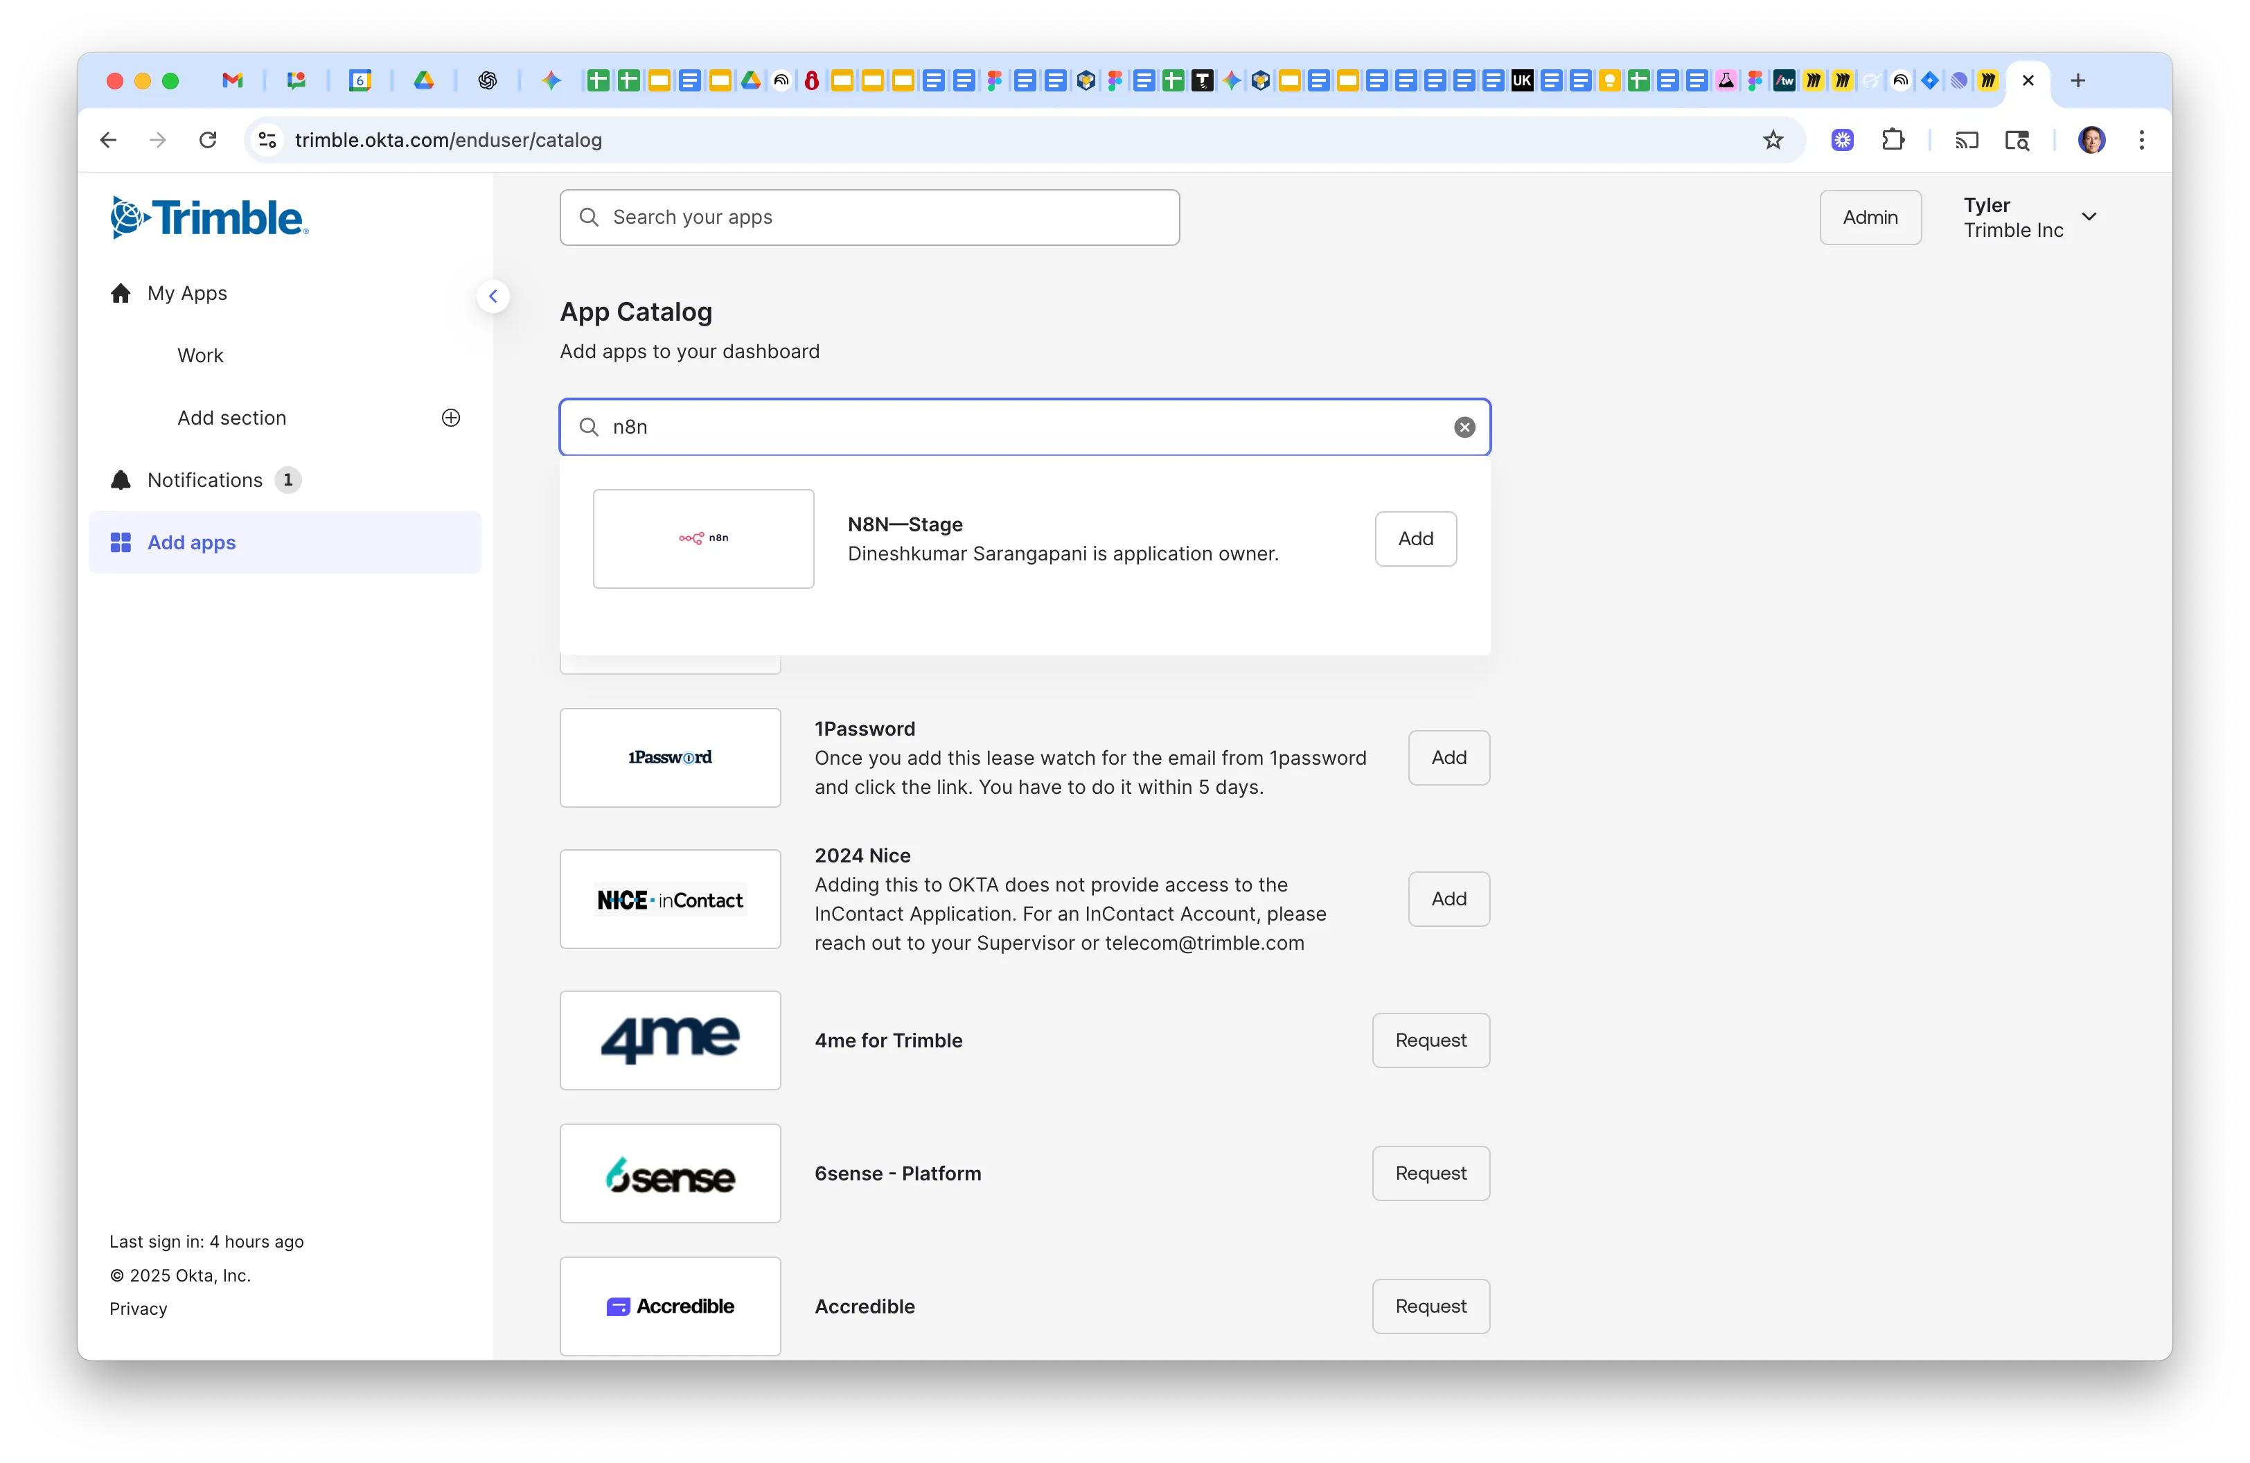Request the 6sense - Platform app

(x=1430, y=1174)
